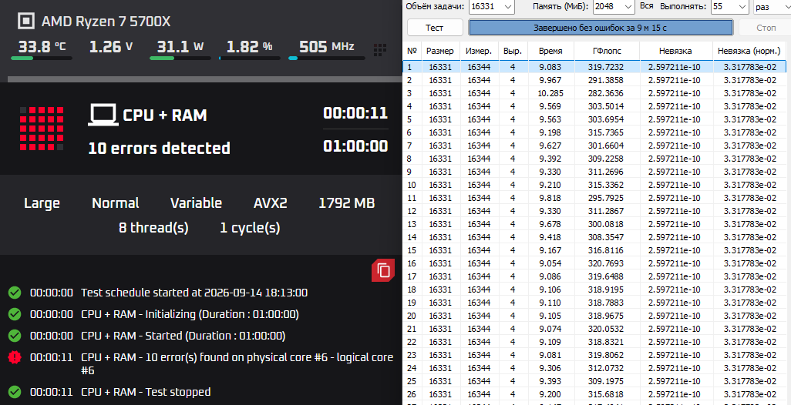Click the green check beside Test stopped
The width and height of the screenshot is (791, 405).
[x=15, y=391]
